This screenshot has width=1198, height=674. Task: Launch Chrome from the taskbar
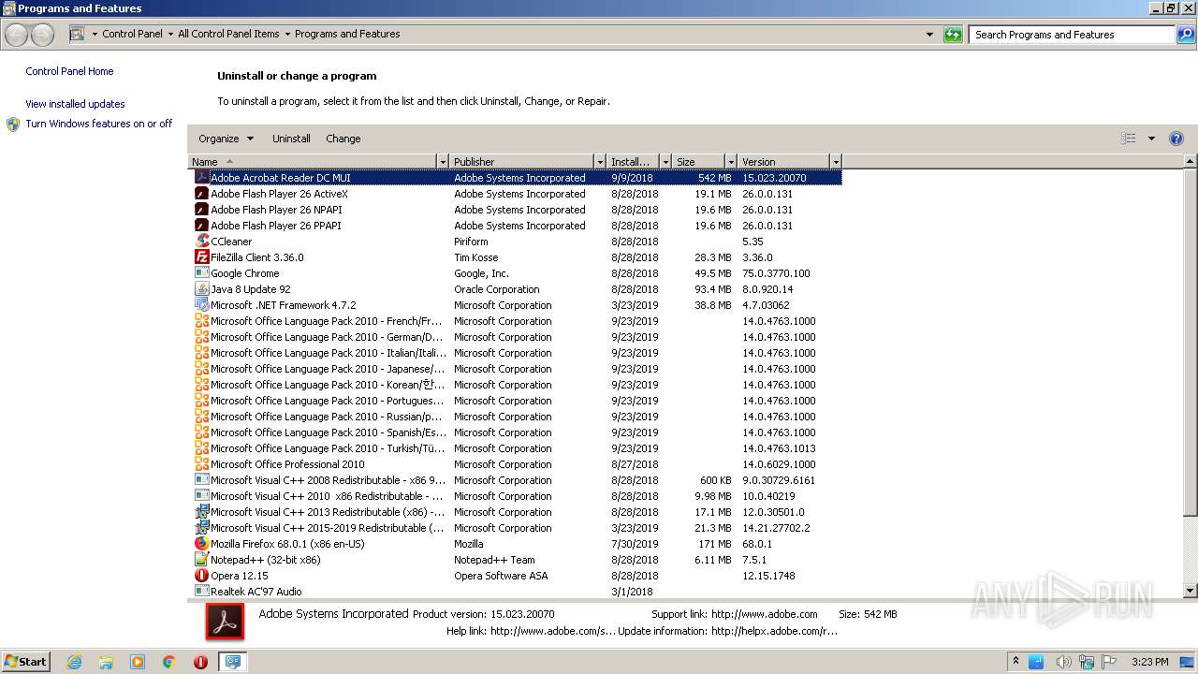click(169, 662)
